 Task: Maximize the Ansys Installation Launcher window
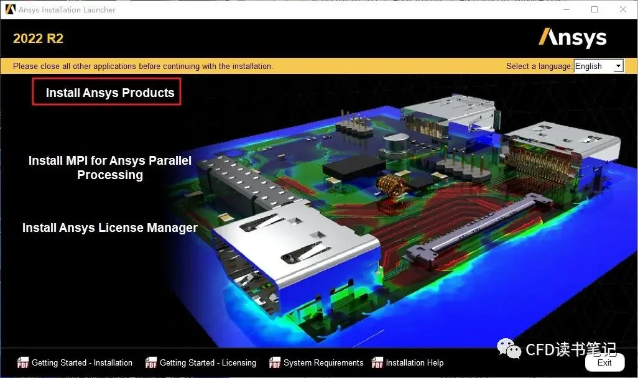click(x=594, y=9)
